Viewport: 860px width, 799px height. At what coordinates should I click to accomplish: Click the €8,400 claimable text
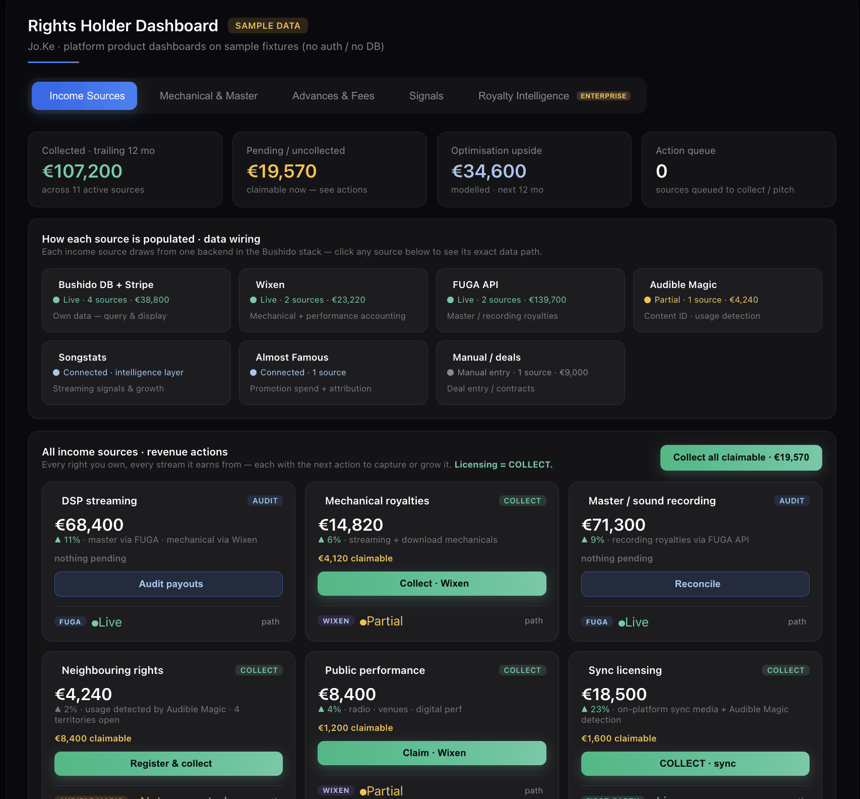(x=93, y=738)
